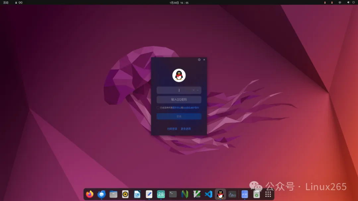The image size is (358, 201).
Task: Open the power menu icon
Action: 353,3
